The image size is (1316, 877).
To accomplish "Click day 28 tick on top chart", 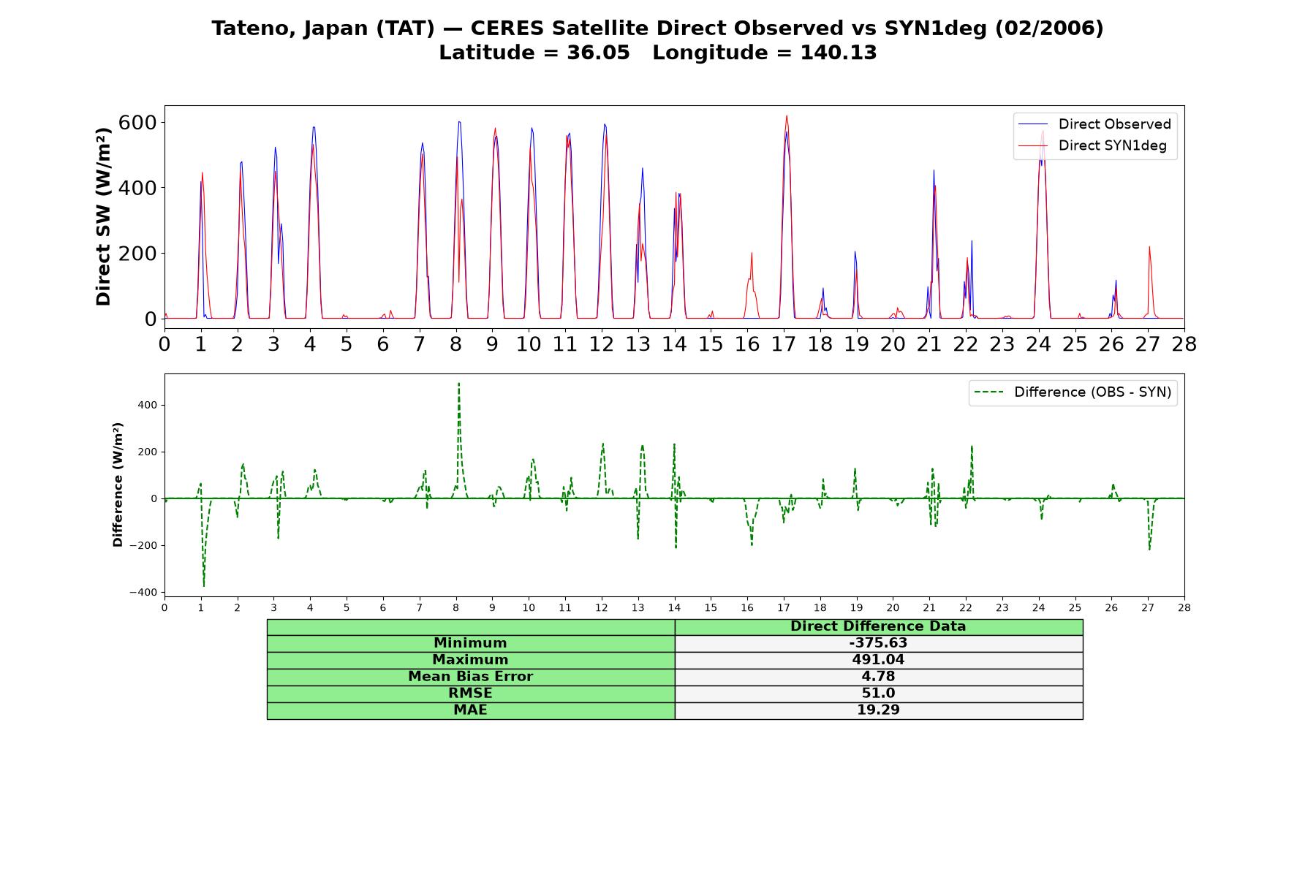I will pyautogui.click(x=1184, y=343).
